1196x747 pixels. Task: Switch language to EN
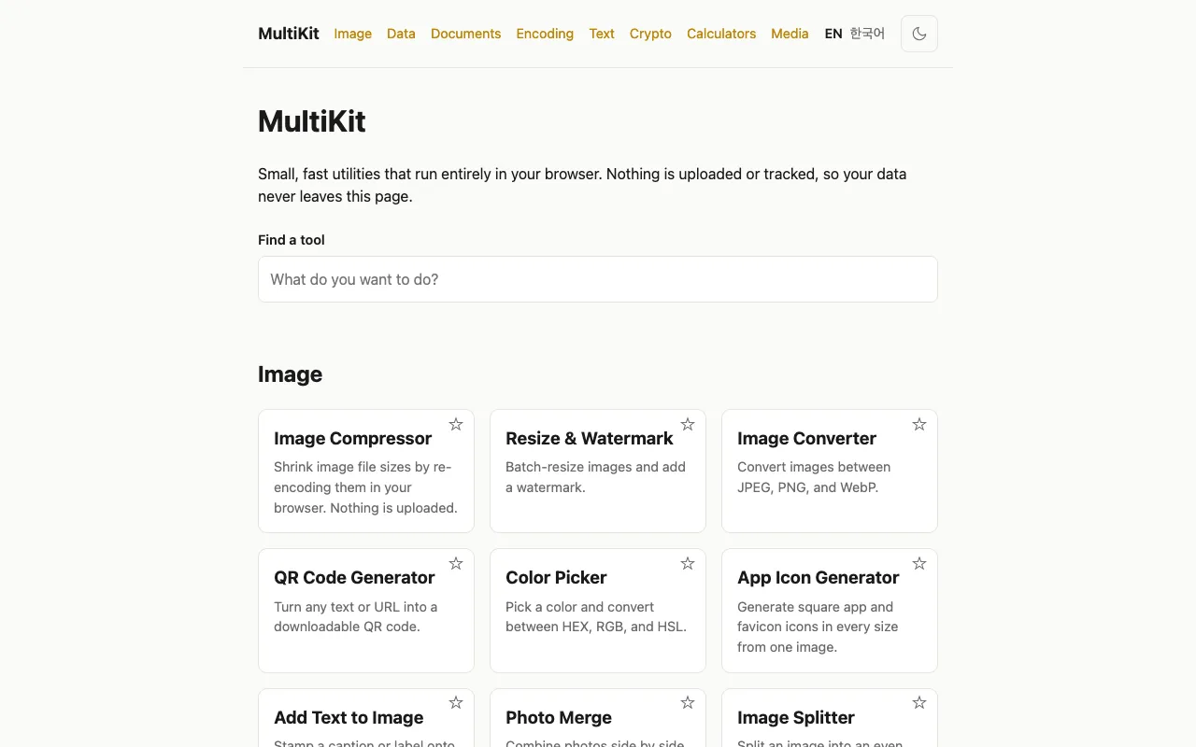pyautogui.click(x=833, y=34)
